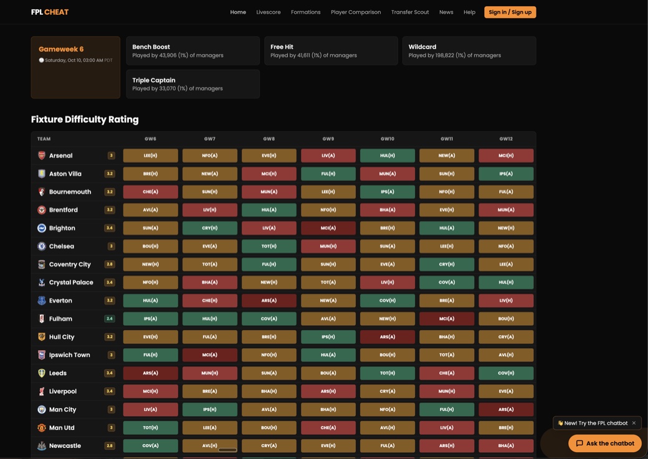Open the News page
648x459 pixels.
(x=446, y=12)
